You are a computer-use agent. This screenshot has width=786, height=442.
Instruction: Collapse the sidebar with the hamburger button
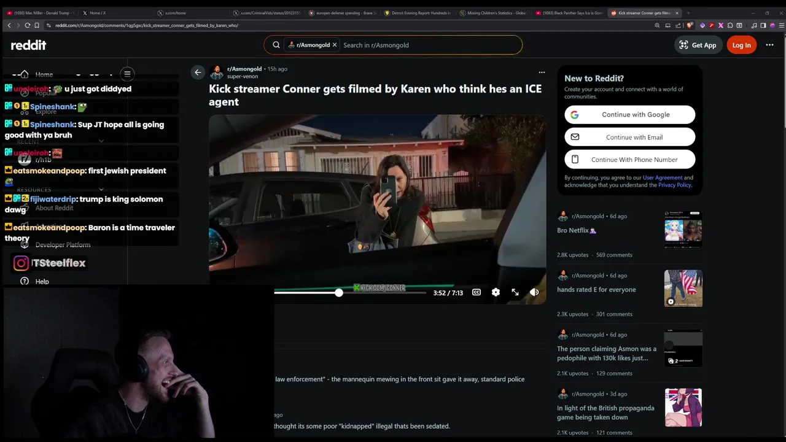pos(127,74)
